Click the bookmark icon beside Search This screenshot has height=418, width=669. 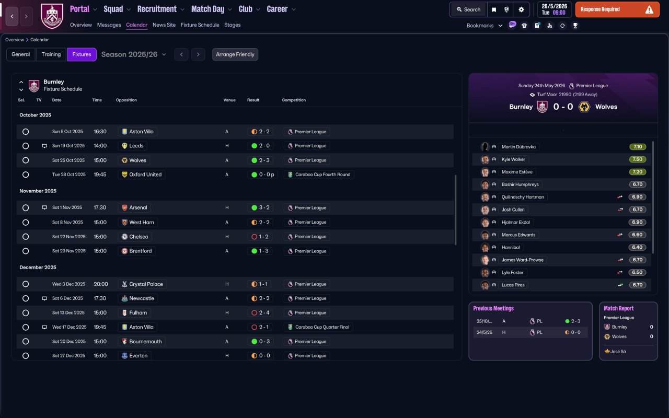click(x=493, y=9)
